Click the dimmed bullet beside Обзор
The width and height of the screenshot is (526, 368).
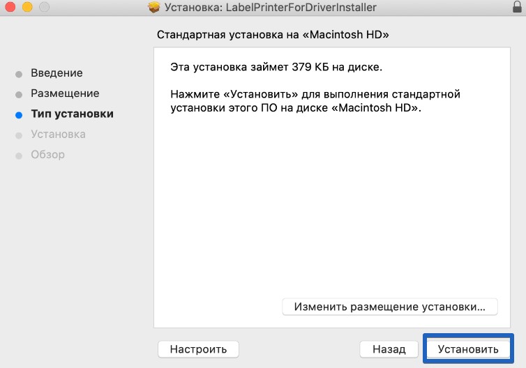pyautogui.click(x=19, y=155)
